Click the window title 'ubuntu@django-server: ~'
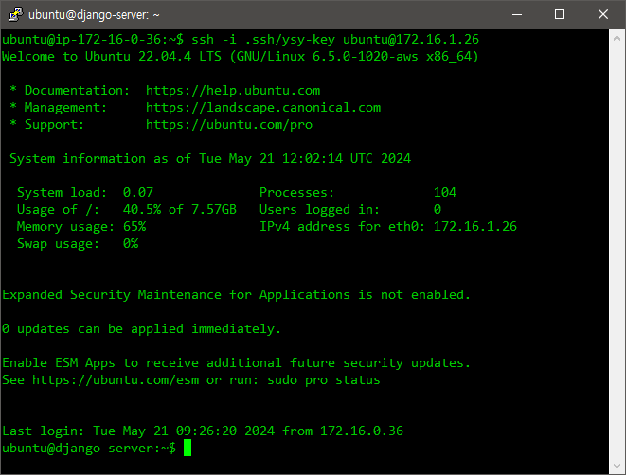 tap(94, 15)
